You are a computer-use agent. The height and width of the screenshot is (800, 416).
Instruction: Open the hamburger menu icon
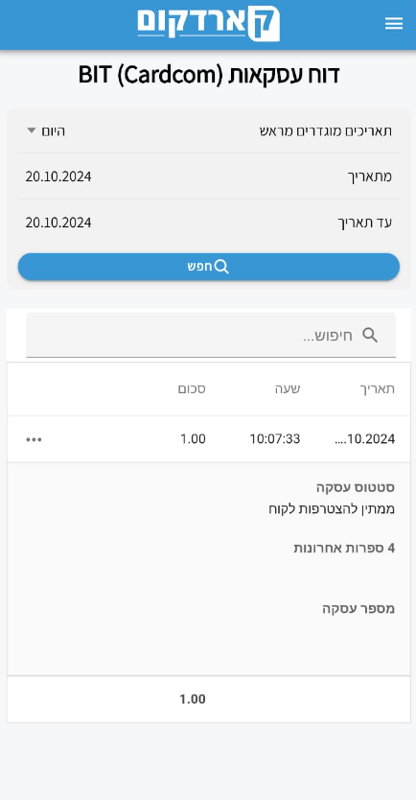[x=394, y=23]
